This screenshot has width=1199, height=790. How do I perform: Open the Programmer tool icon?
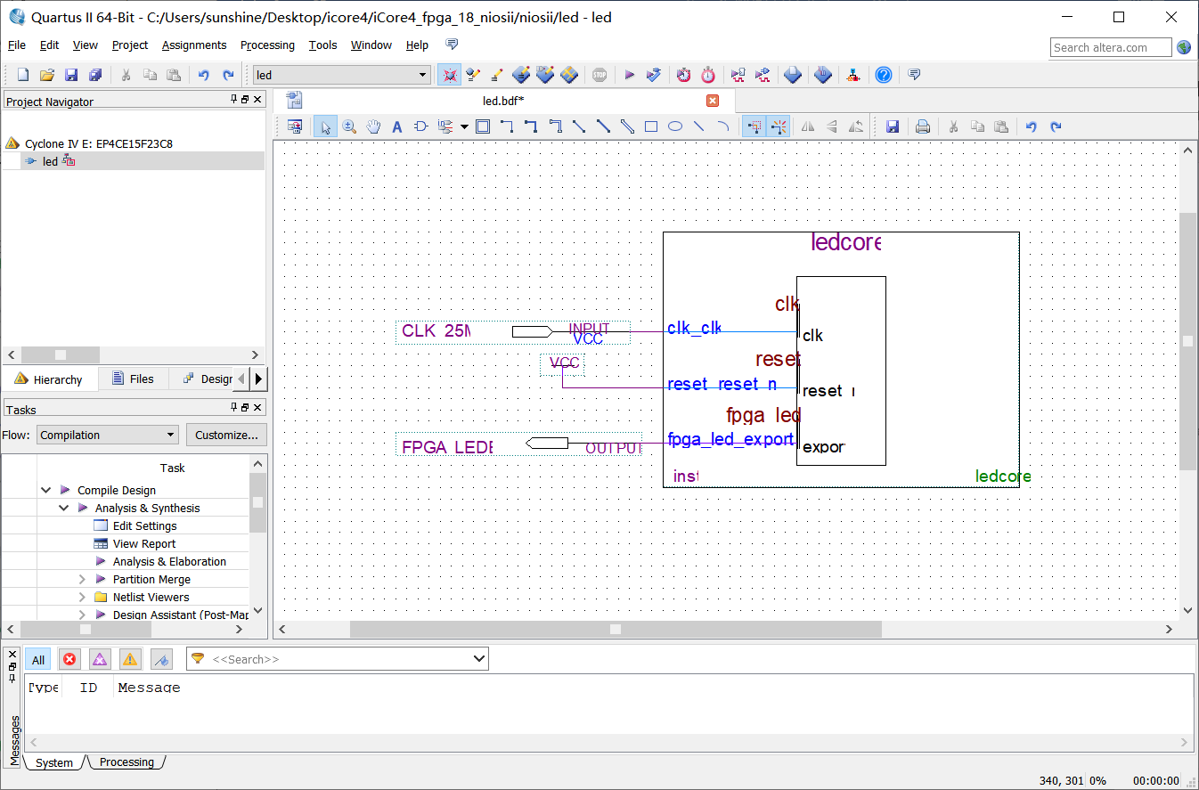(x=823, y=75)
